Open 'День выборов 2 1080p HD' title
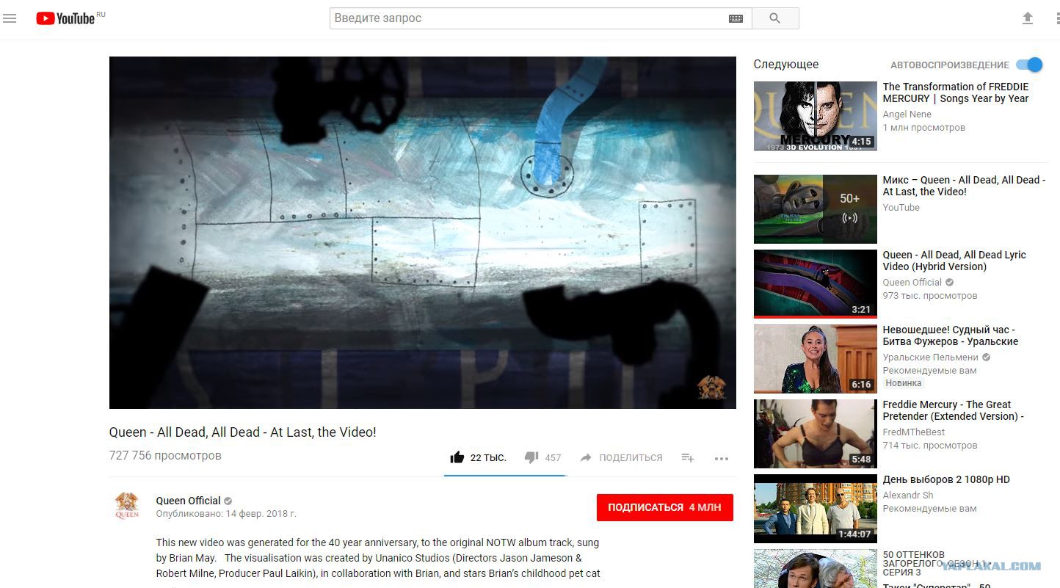This screenshot has width=1060, height=588. [946, 479]
